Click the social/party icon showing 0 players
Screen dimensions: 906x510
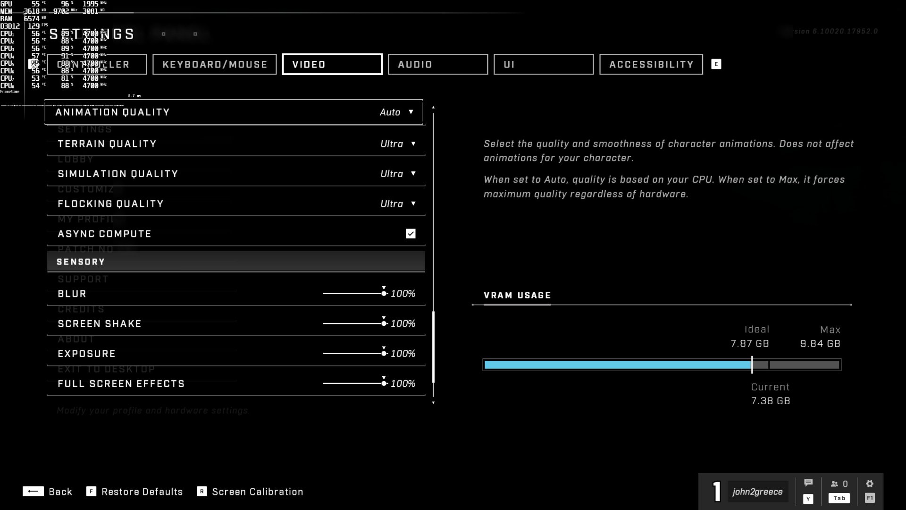pos(839,484)
